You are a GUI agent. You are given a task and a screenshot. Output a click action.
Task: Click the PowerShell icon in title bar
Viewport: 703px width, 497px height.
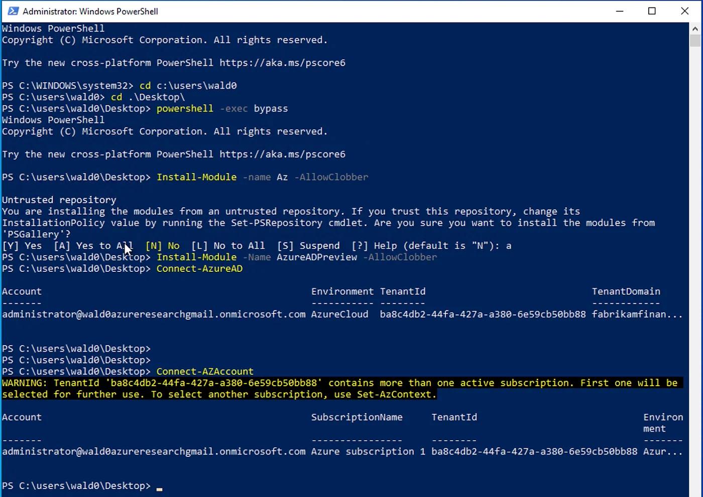point(13,11)
